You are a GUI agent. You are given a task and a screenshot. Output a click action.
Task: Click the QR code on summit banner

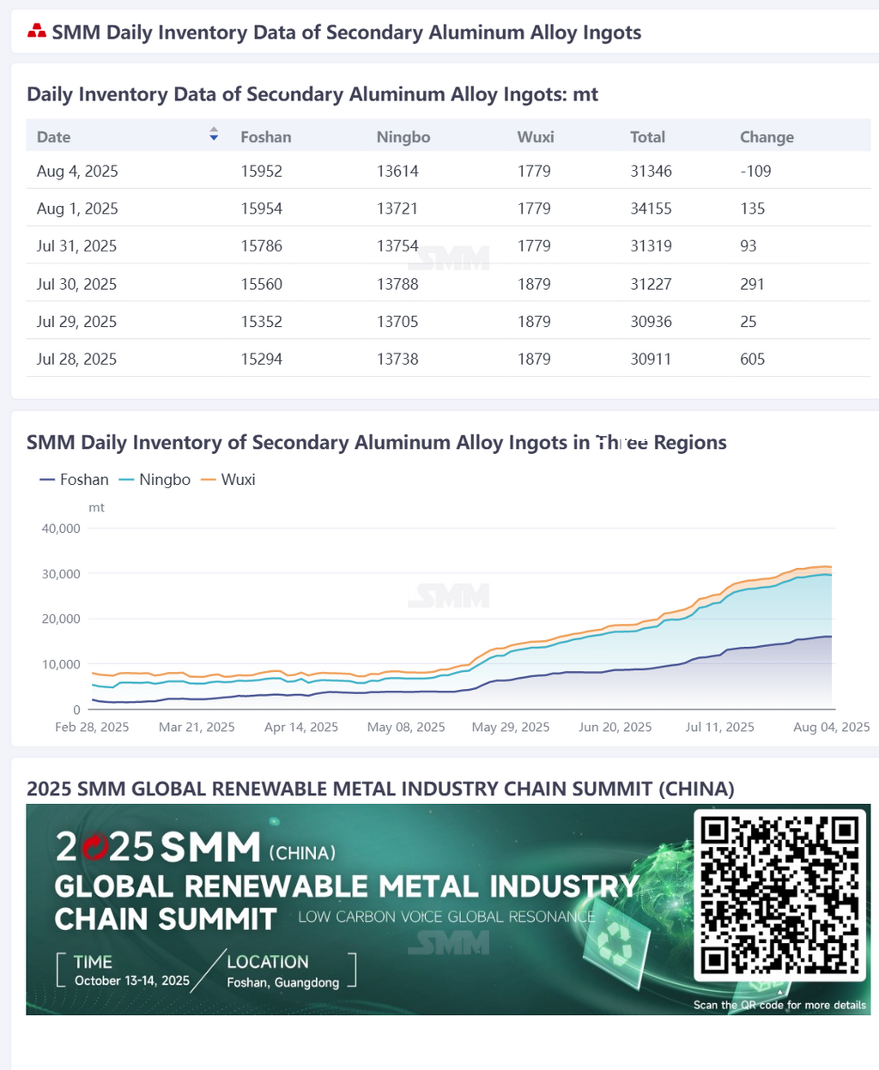point(780,894)
